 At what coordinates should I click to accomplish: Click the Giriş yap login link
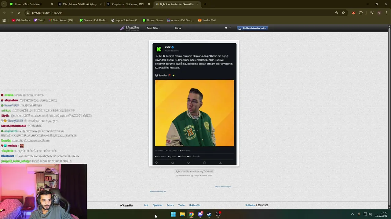pyautogui.click(x=178, y=28)
